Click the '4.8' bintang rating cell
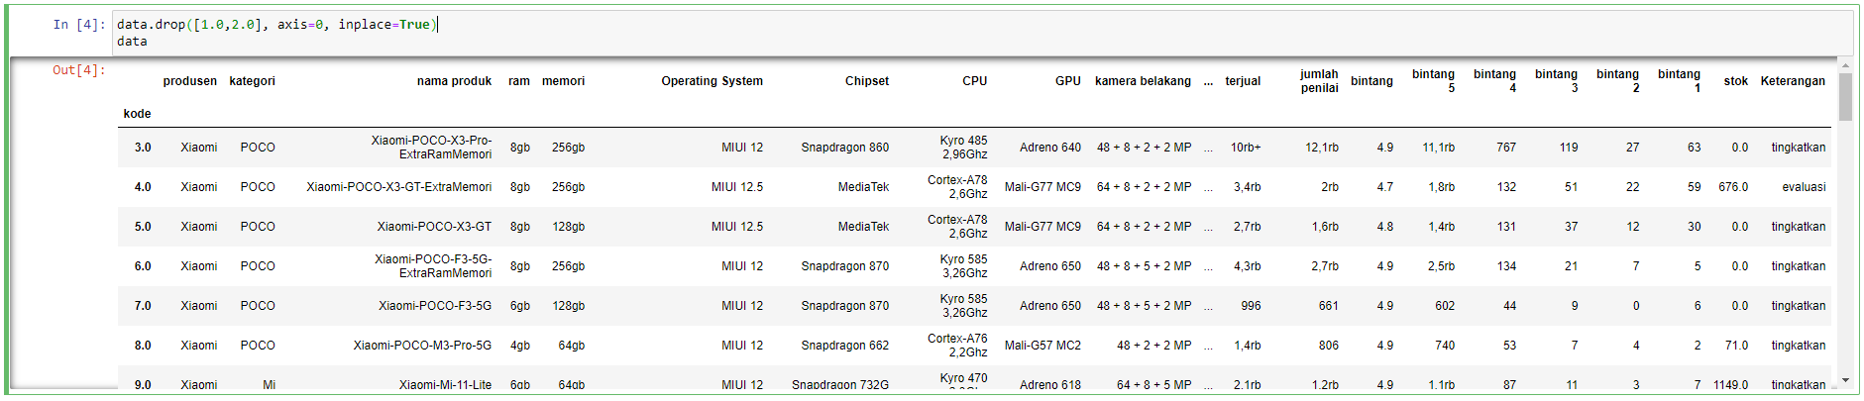The height and width of the screenshot is (401, 1864). click(1384, 227)
